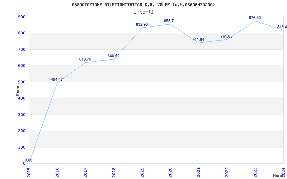Image resolution: width=287 pixels, height=179 pixels.
Task: Click the 2019 x-axis year label
Action: point(142,173)
